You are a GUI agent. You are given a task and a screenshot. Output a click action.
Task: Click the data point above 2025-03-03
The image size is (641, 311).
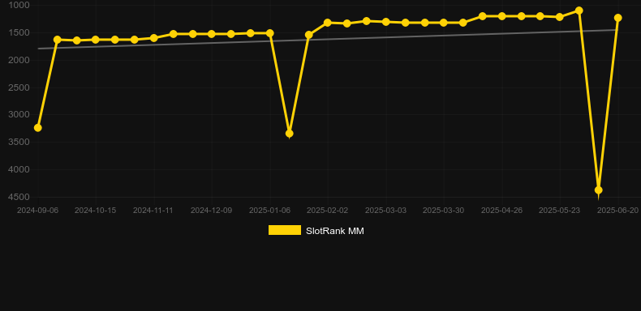pos(385,22)
